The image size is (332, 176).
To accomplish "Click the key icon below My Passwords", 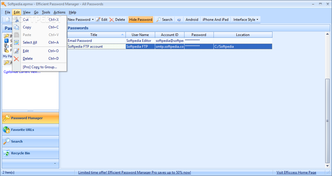I will [x=6, y=63].
